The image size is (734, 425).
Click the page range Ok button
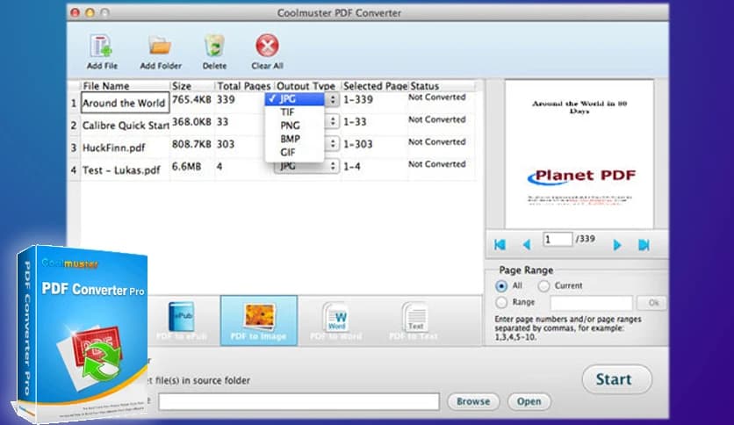(653, 303)
